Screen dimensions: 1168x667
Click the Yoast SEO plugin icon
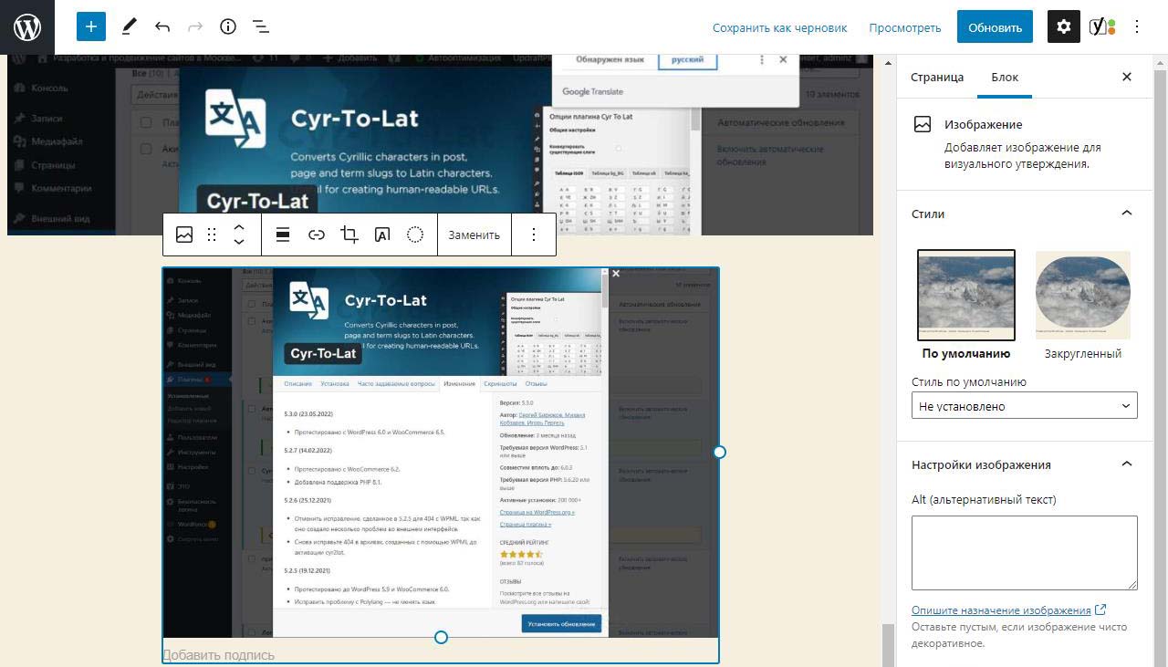[1102, 26]
